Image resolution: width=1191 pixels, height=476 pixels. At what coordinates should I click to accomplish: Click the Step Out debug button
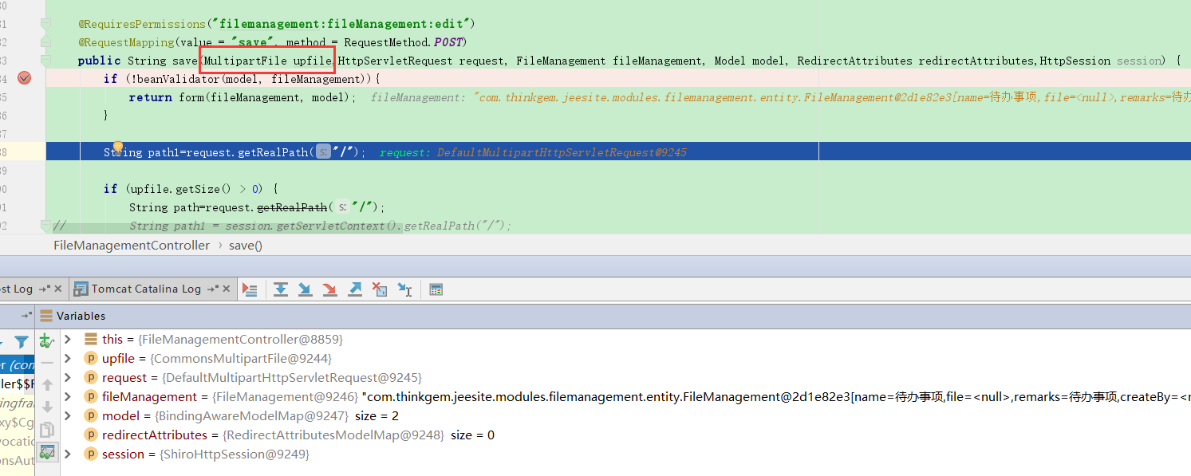tap(355, 289)
